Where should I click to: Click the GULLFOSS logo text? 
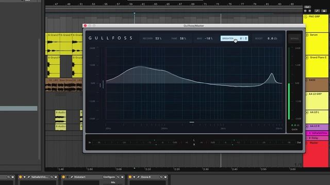[110, 38]
